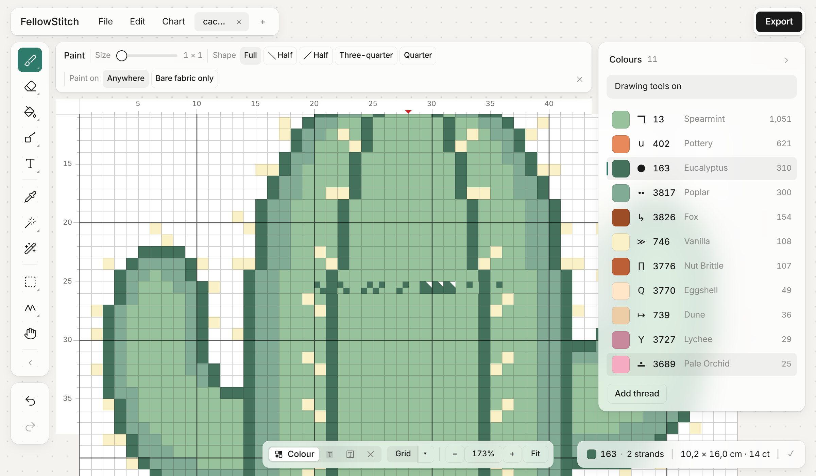Switch view to filled symbol mode
The width and height of the screenshot is (816, 476).
[x=329, y=454]
